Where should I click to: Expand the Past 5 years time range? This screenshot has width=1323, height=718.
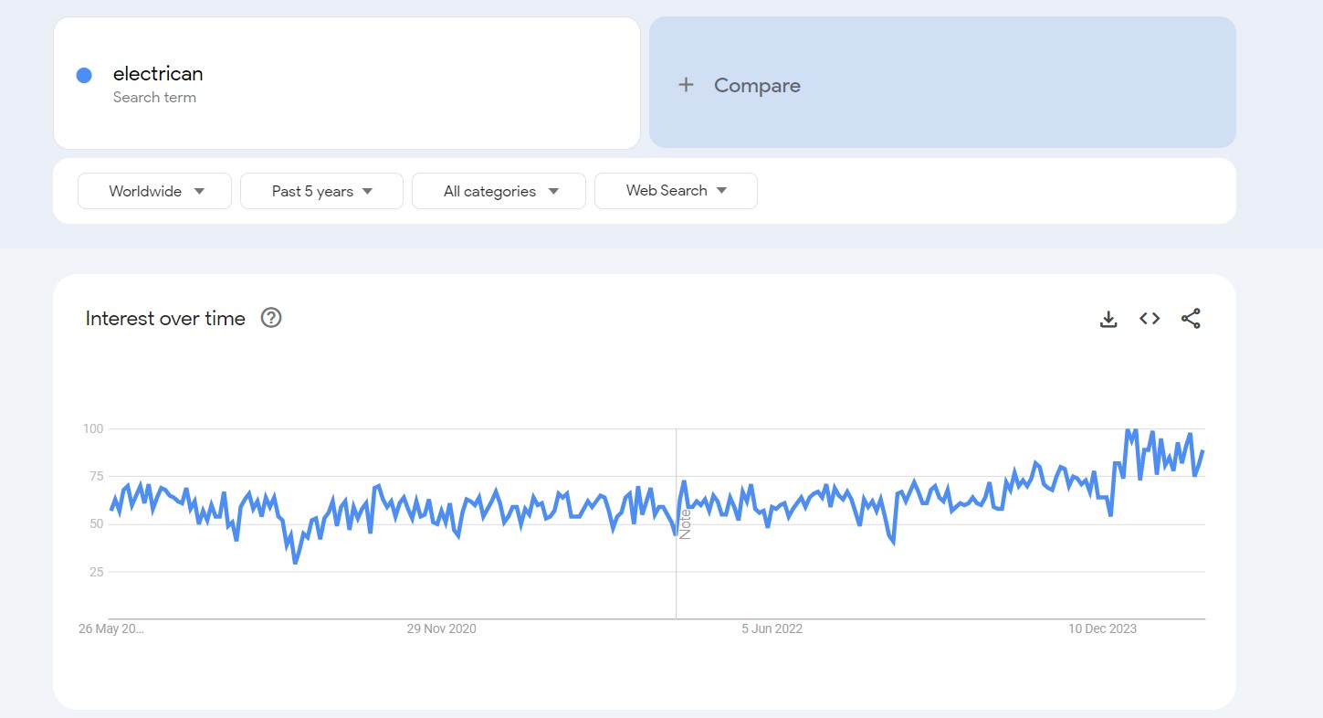tap(321, 191)
